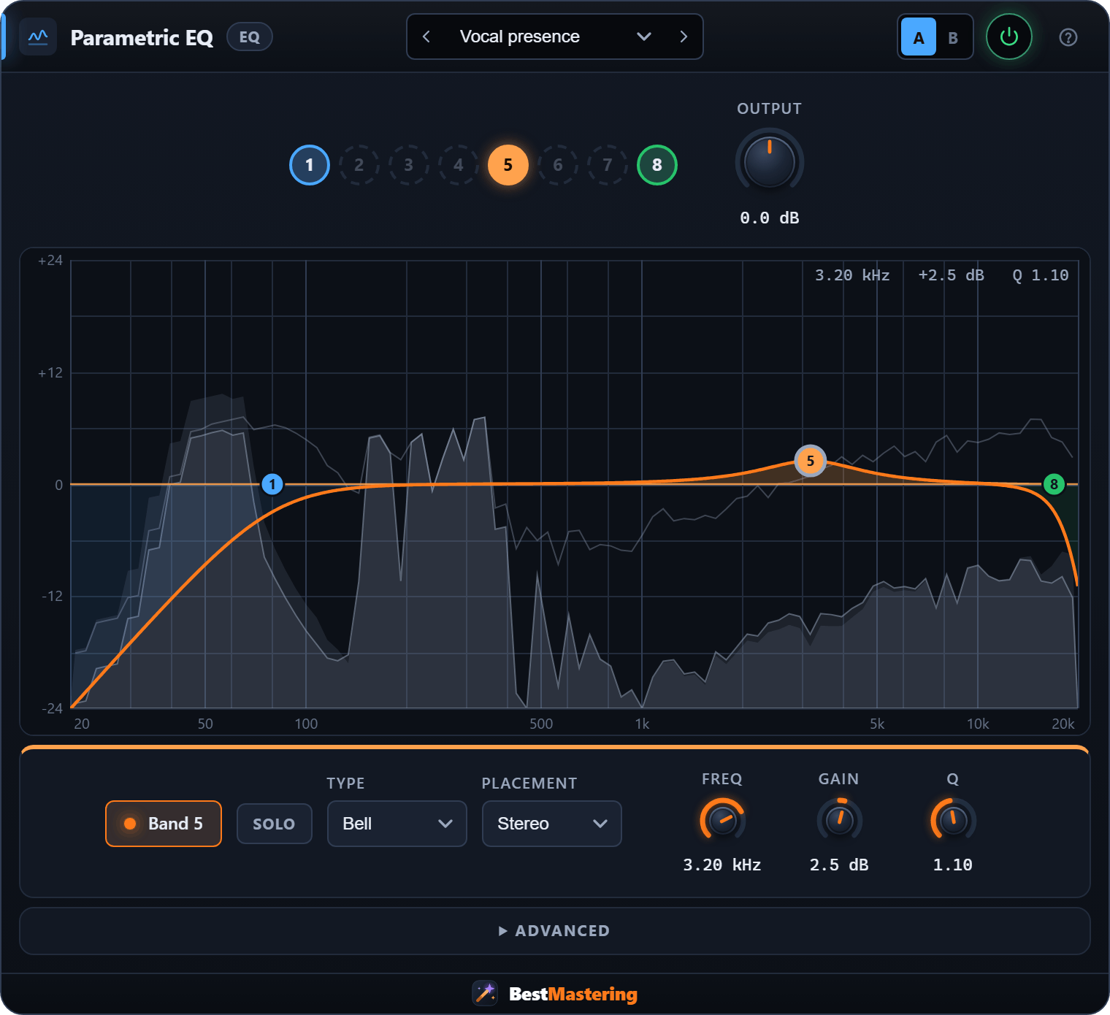Screen dimensions: 1110x1015
Task: Open the Vocal presence preset dropdown
Action: (x=555, y=37)
